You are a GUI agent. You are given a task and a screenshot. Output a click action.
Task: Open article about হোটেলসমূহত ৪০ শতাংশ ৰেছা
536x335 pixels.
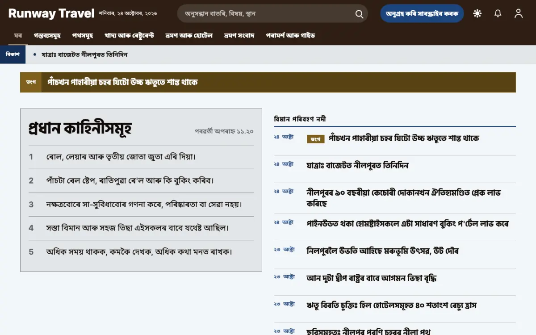click(x=392, y=306)
